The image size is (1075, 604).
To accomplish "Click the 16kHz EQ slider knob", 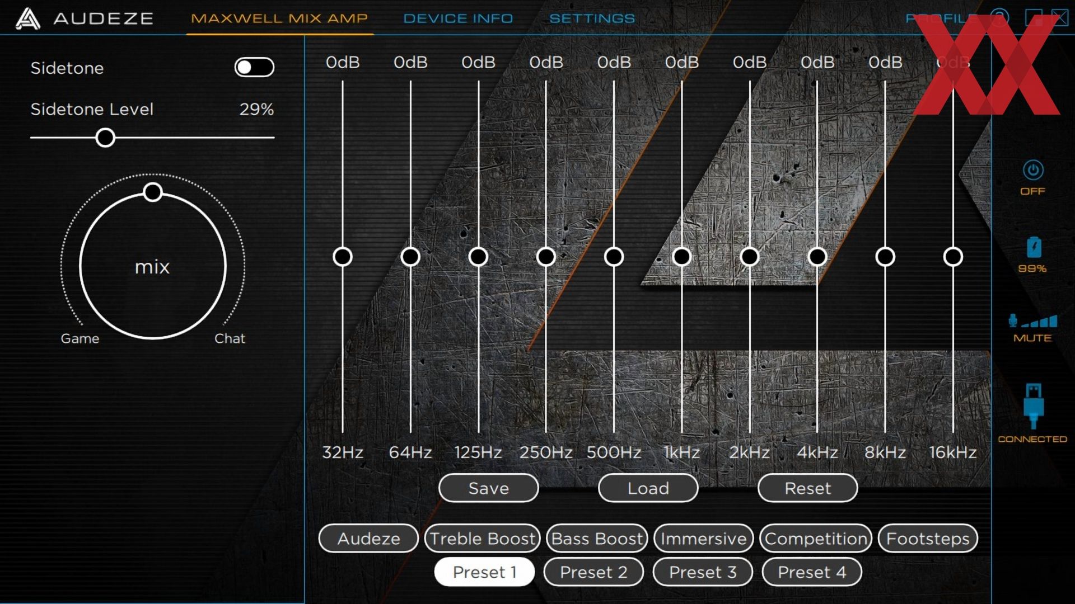I will click(953, 257).
